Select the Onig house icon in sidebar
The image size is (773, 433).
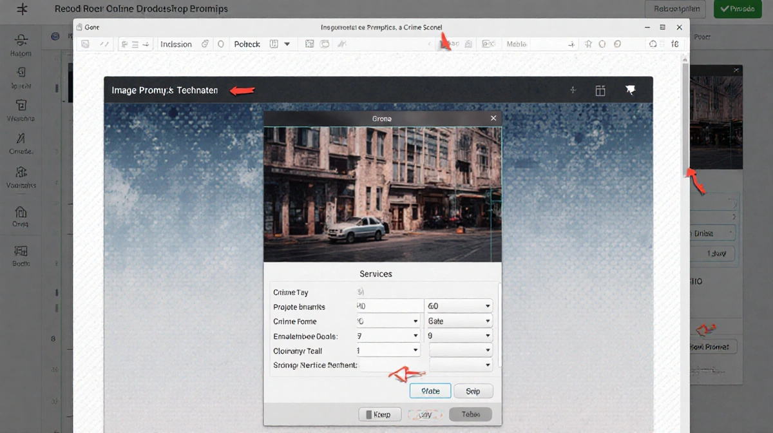coord(21,212)
